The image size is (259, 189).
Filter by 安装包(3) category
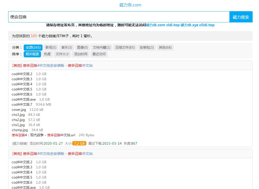click(147, 47)
